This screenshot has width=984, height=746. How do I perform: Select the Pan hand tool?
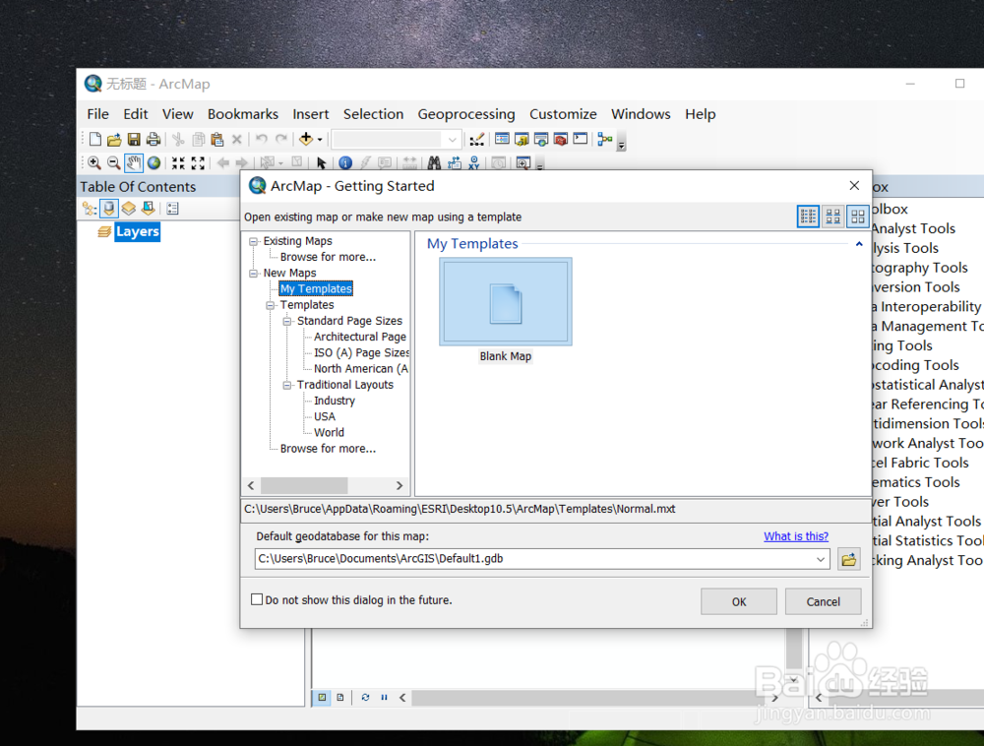tap(134, 163)
